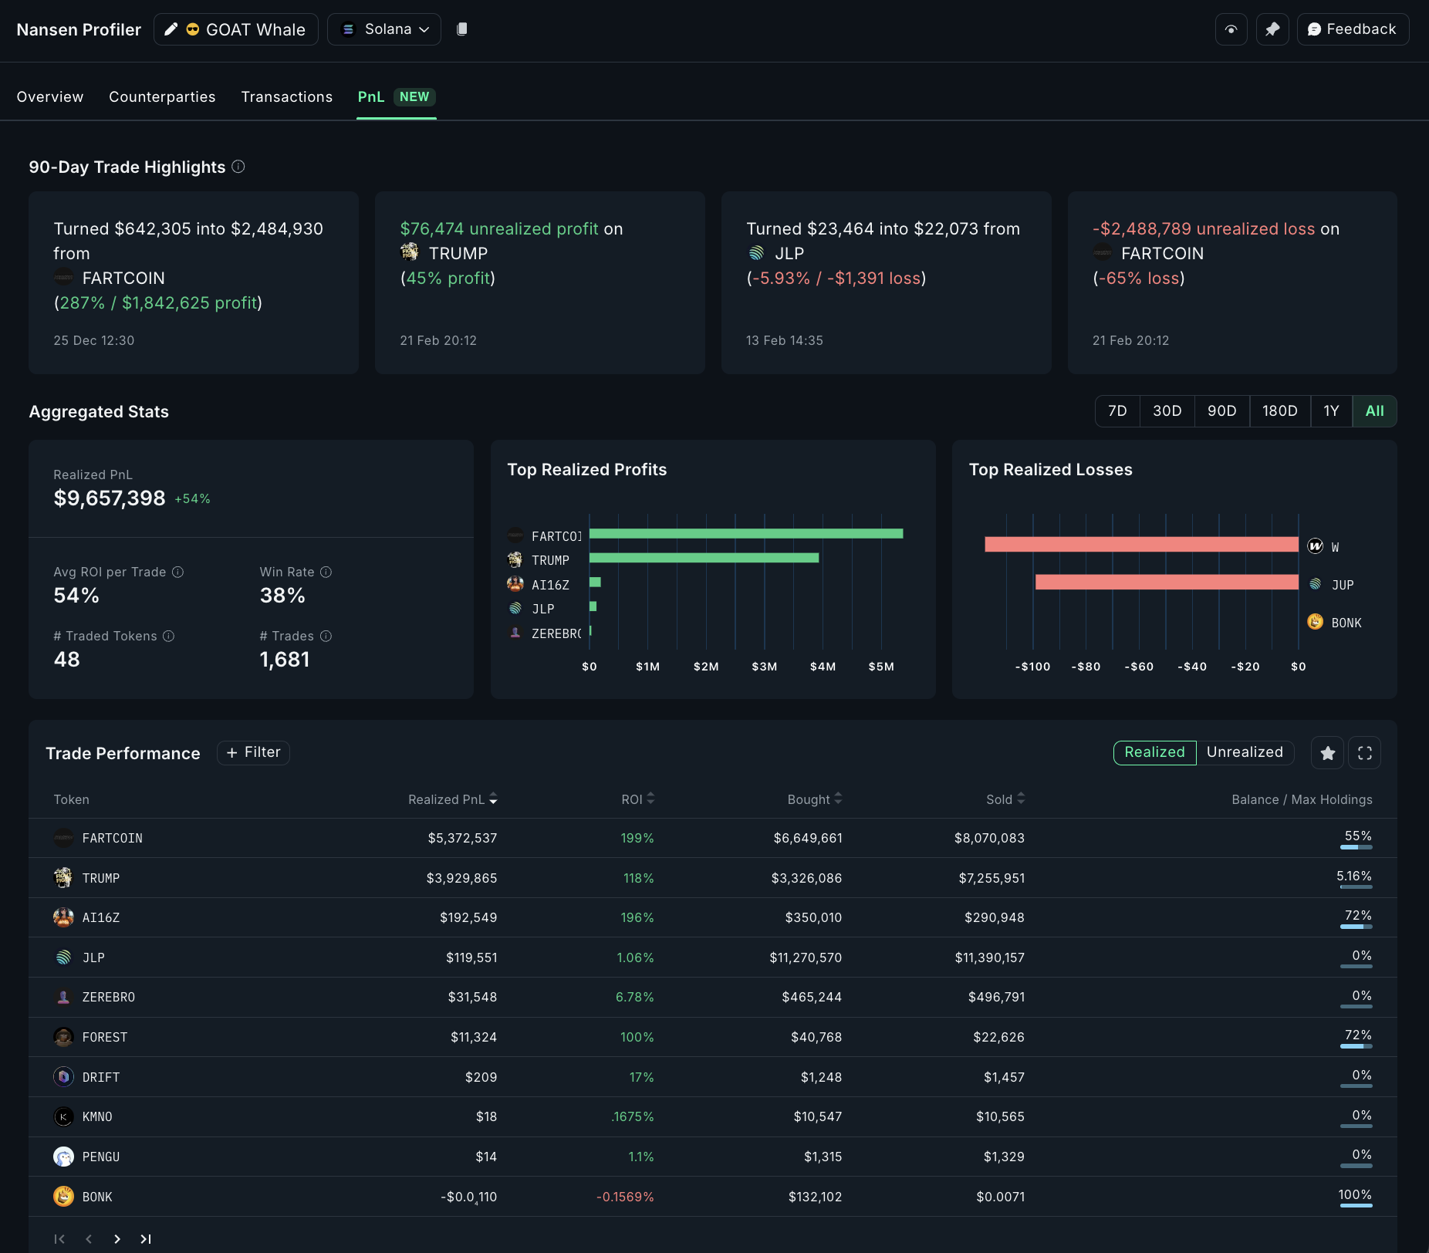Image resolution: width=1429 pixels, height=1253 pixels.
Task: Switch to the Counterparties tab
Action: [x=162, y=96]
